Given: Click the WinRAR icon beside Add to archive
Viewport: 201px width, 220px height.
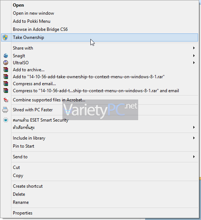Looking at the screenshot, I should (x=6, y=69).
